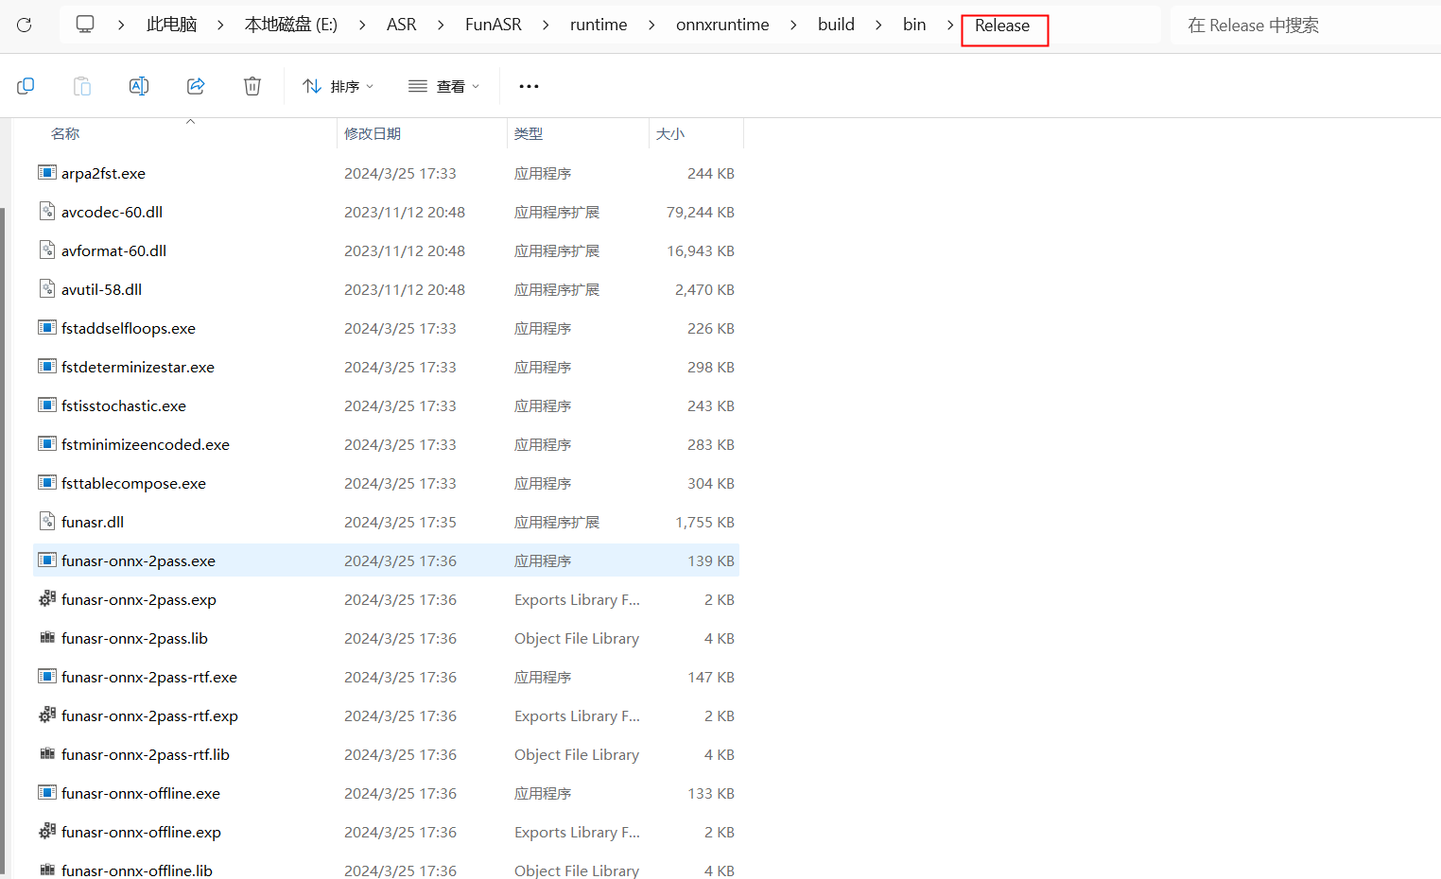The width and height of the screenshot is (1441, 879).
Task: Navigate to runtime folder in breadcrumb
Action: [599, 25]
